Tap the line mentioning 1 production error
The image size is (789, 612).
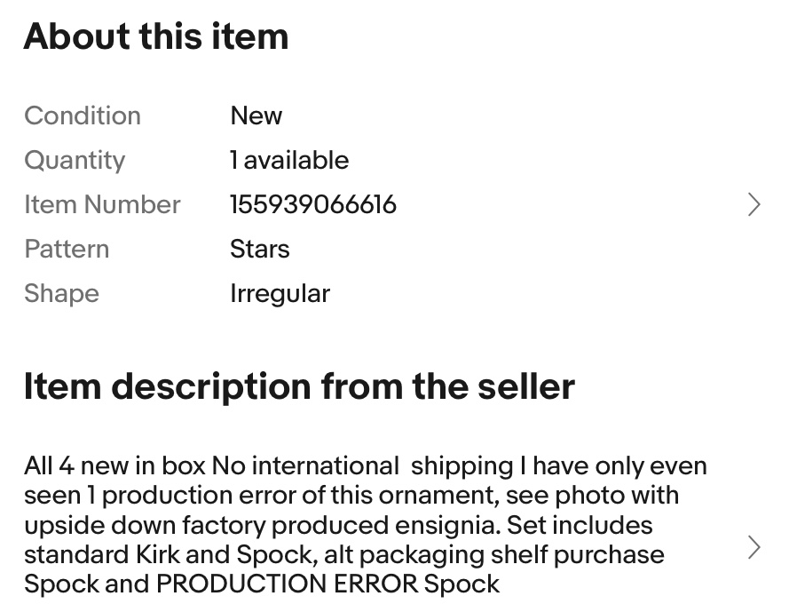[x=351, y=495]
